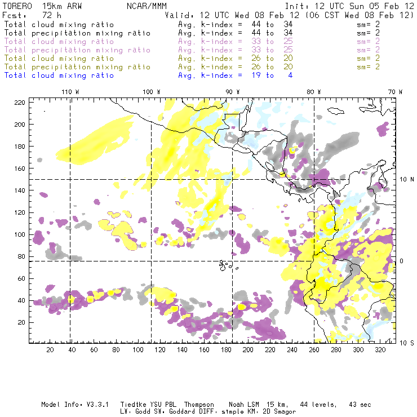The width and height of the screenshot is (417, 417).
Task: Click "33 to 25" k-index beside purple cloud row
Action: coord(272,42)
